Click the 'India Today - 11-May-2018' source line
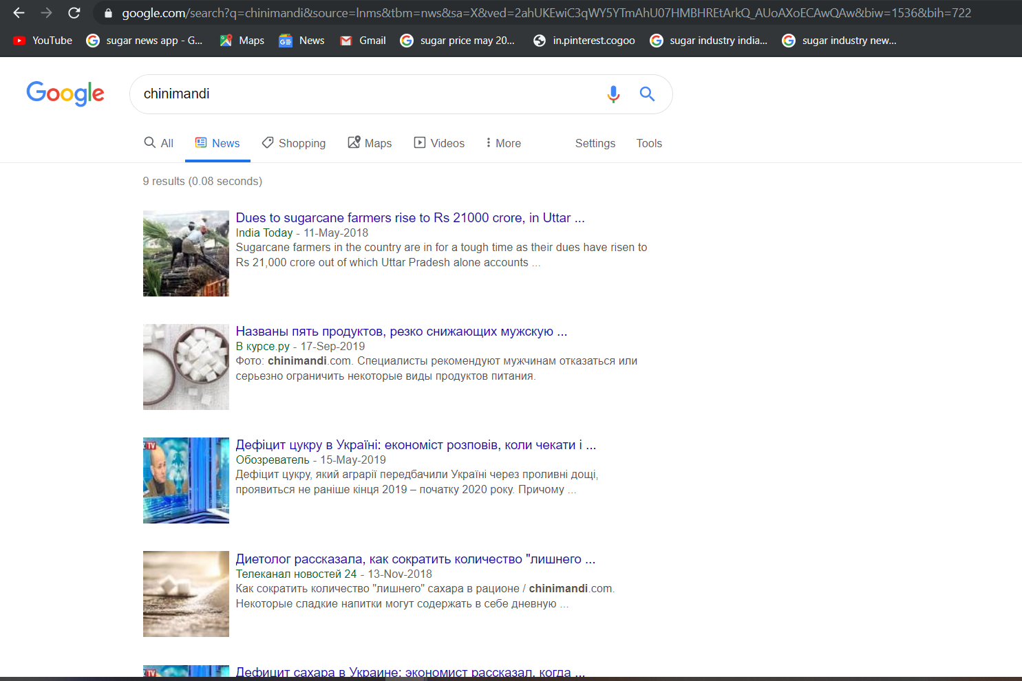 (302, 233)
